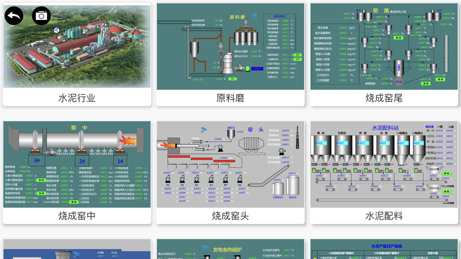Screen dimensions: 461x259
Task: Tap the camera screenshot icon
Action: 41,16
